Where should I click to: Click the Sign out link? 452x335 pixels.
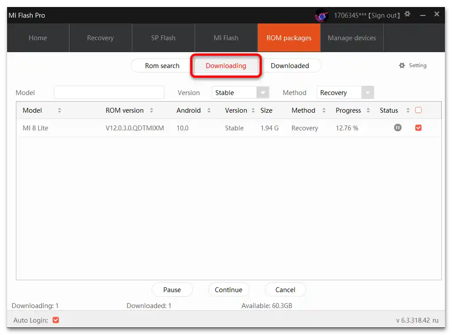(x=384, y=15)
